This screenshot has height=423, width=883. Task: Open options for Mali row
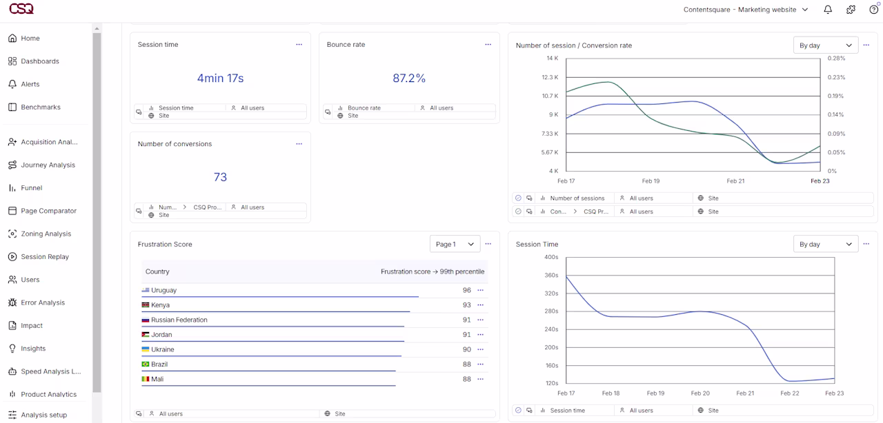coord(481,379)
